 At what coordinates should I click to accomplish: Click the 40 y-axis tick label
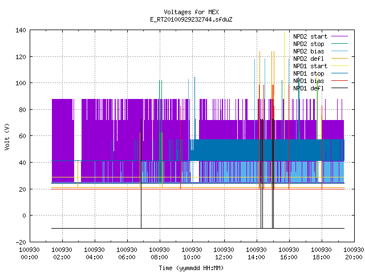click(x=22, y=163)
